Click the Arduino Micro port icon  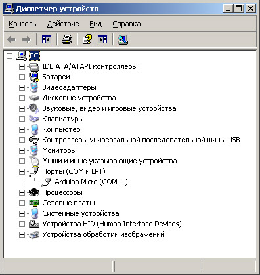point(47,182)
